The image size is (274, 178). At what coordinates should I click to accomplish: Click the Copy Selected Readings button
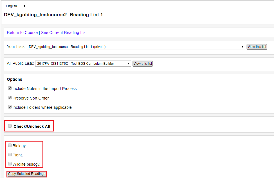tap(26, 174)
